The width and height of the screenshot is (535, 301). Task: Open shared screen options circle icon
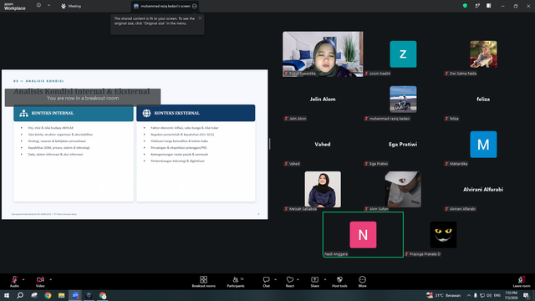click(x=195, y=6)
